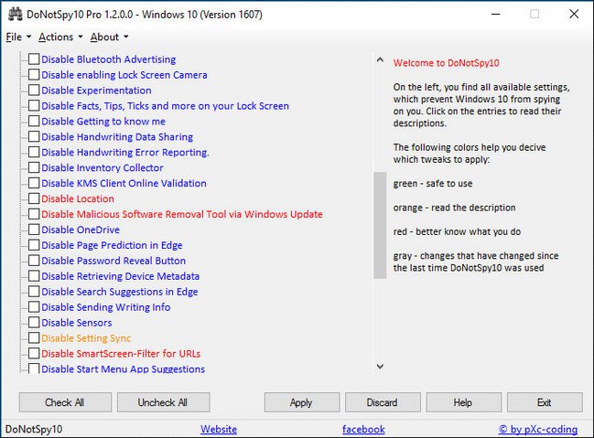Viewport: 594px width, 438px height.
Task: Toggle Disable SmartScreen-Filter for URLs checkbox
Action: (x=34, y=354)
